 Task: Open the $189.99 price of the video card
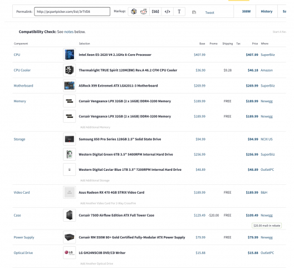click(252, 193)
